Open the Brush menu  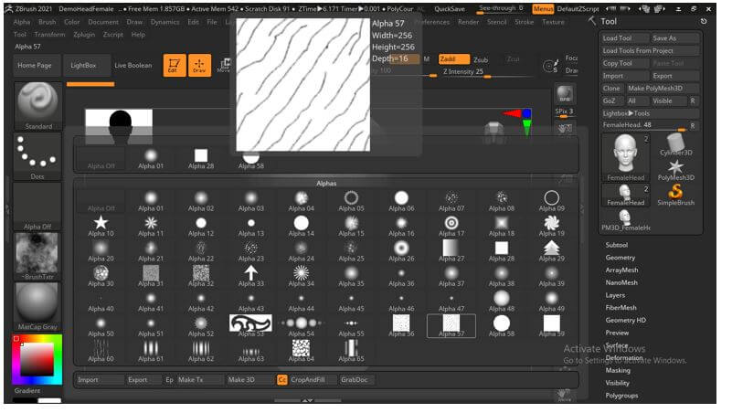coord(48,23)
